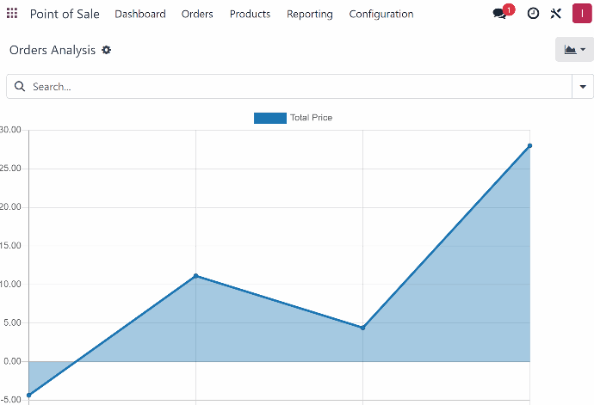594x405 pixels.
Task: Go to the Dashboard
Action: (140, 14)
